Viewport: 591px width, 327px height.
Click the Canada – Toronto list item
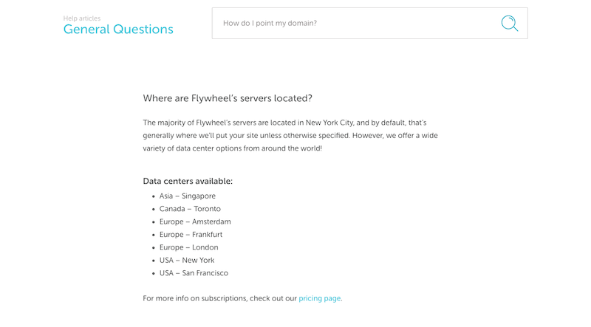(x=190, y=209)
